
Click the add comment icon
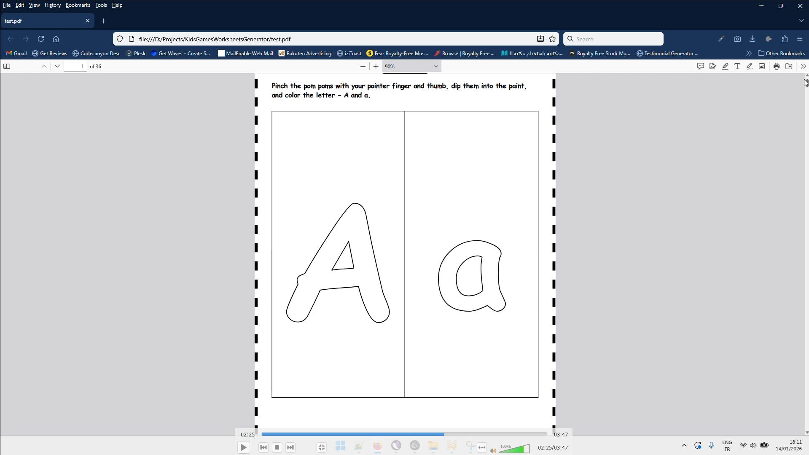(701, 66)
